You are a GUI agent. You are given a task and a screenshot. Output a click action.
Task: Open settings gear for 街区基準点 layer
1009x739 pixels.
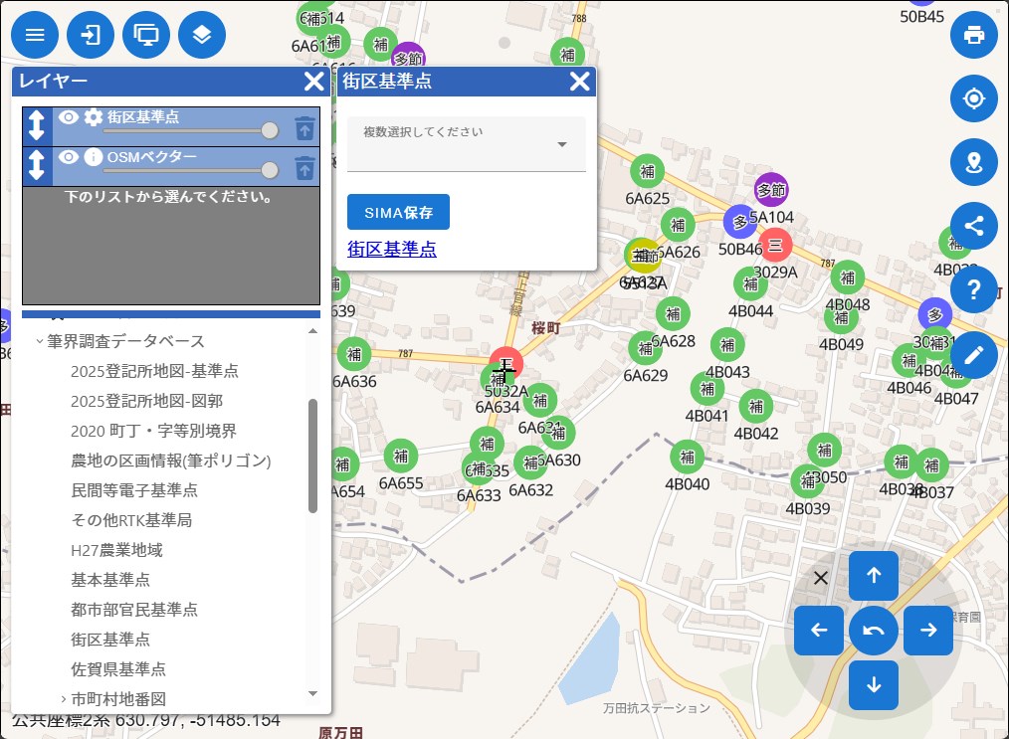93,117
